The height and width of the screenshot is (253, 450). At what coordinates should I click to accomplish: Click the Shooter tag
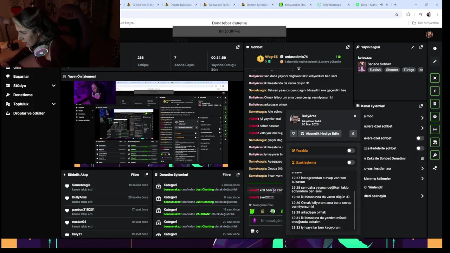392,70
